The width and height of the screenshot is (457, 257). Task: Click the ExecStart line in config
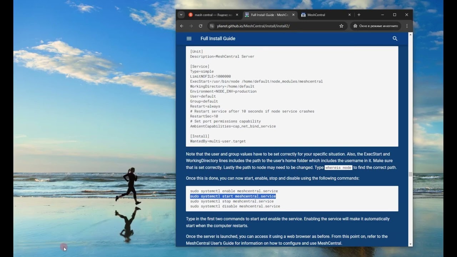tap(256, 81)
